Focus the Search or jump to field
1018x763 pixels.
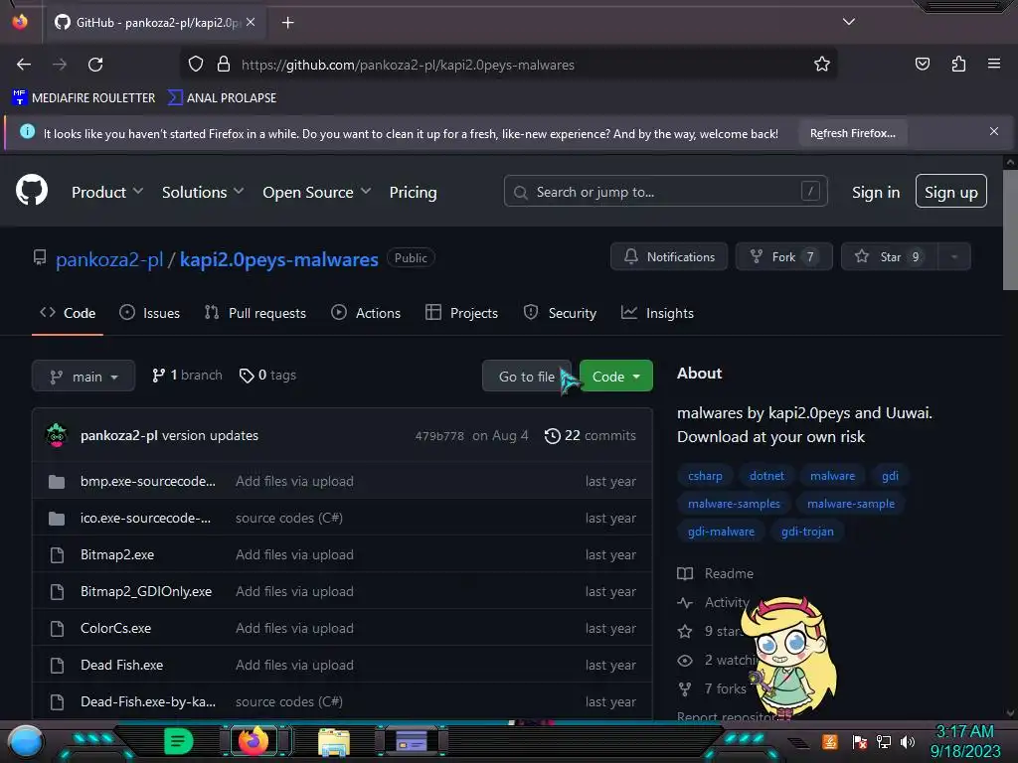665,192
